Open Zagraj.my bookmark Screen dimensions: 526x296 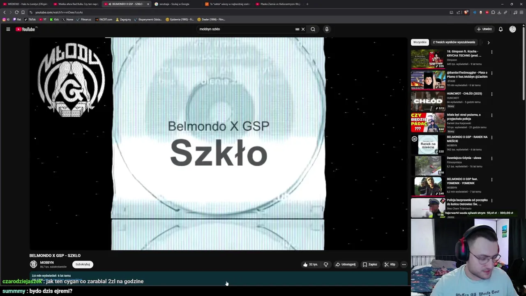point(123,19)
